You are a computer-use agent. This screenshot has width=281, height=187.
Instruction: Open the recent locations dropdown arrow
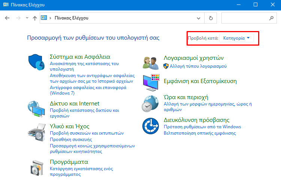pyautogui.click(x=27, y=18)
